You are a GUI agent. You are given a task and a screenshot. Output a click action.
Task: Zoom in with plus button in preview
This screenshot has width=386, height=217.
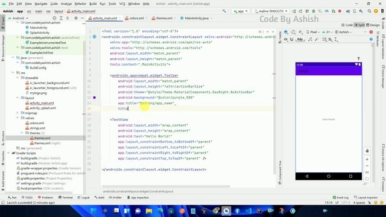pyautogui.click(x=367, y=159)
